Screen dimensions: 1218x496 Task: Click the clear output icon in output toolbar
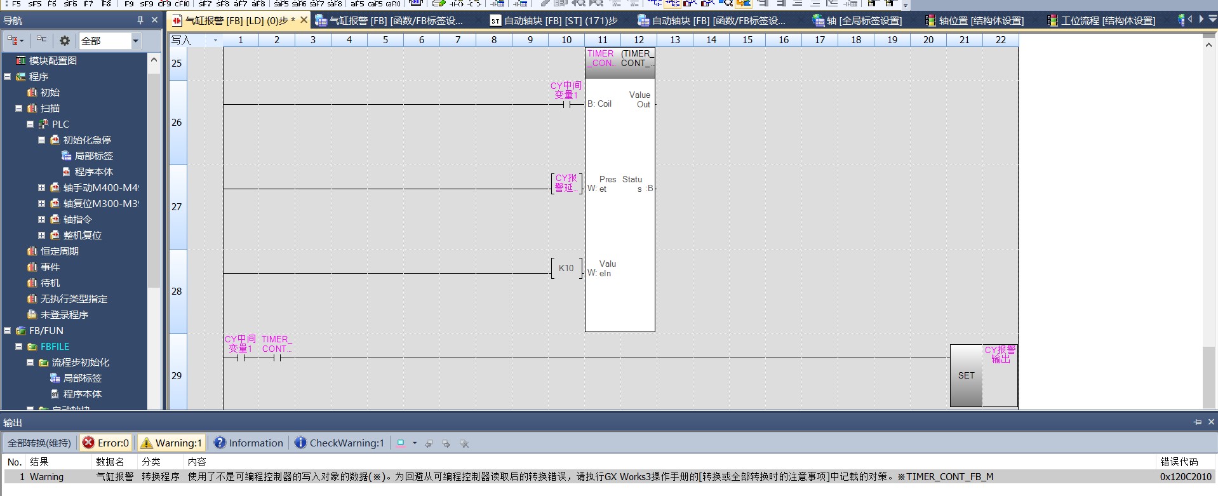tap(464, 443)
